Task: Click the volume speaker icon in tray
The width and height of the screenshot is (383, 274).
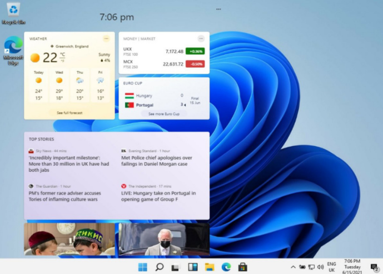Action: point(320,267)
